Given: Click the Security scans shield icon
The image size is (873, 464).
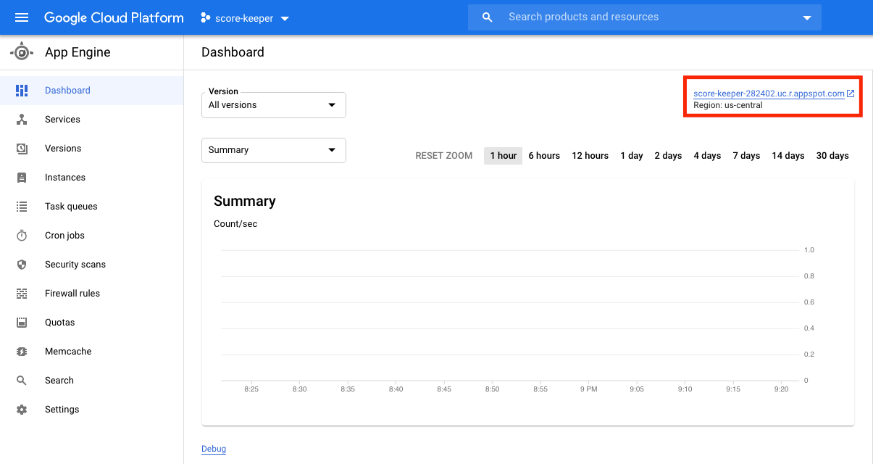Looking at the screenshot, I should click(22, 265).
